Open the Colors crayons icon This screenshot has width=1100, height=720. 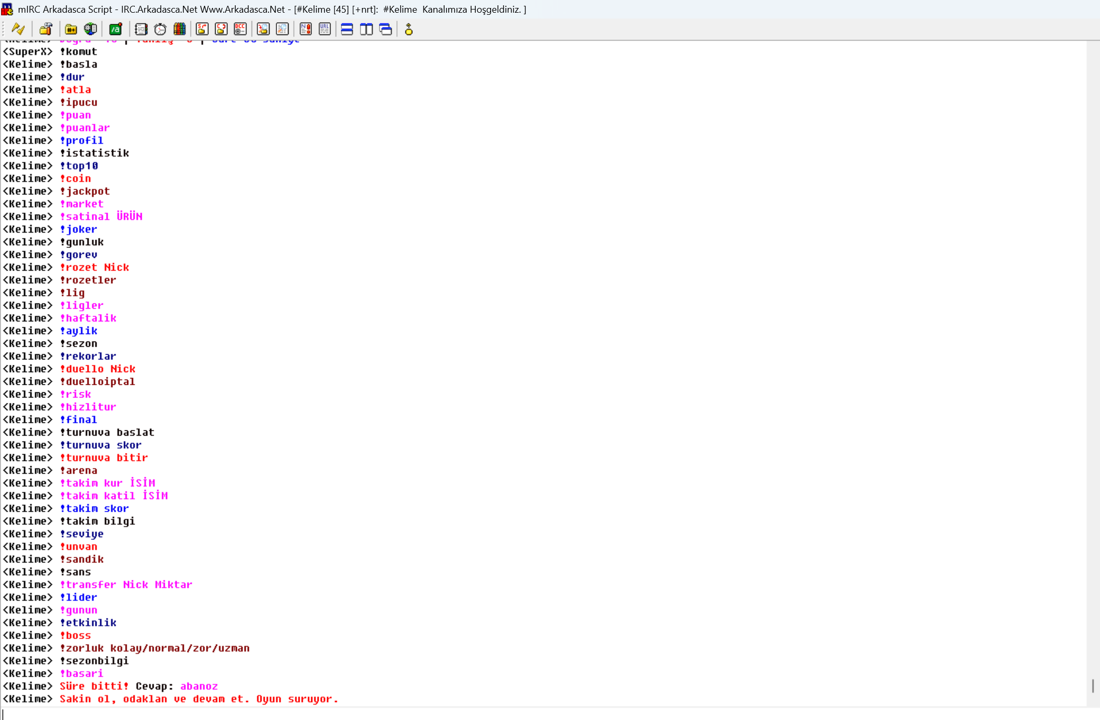pyautogui.click(x=180, y=29)
